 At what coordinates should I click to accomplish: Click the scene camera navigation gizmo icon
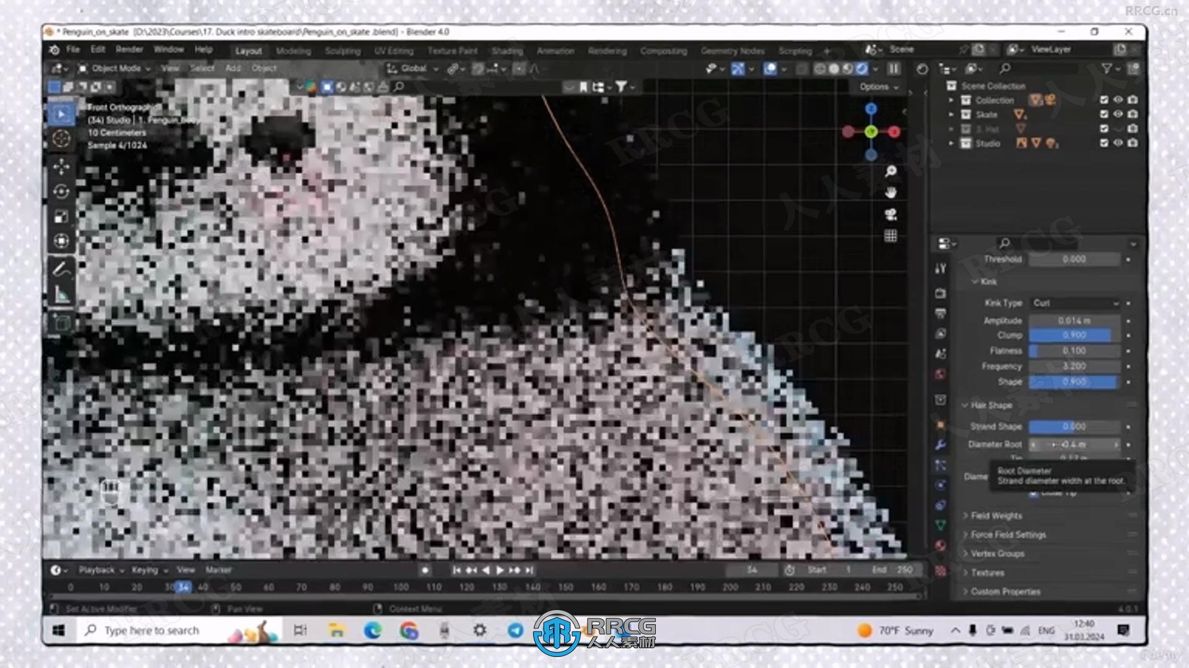(891, 215)
